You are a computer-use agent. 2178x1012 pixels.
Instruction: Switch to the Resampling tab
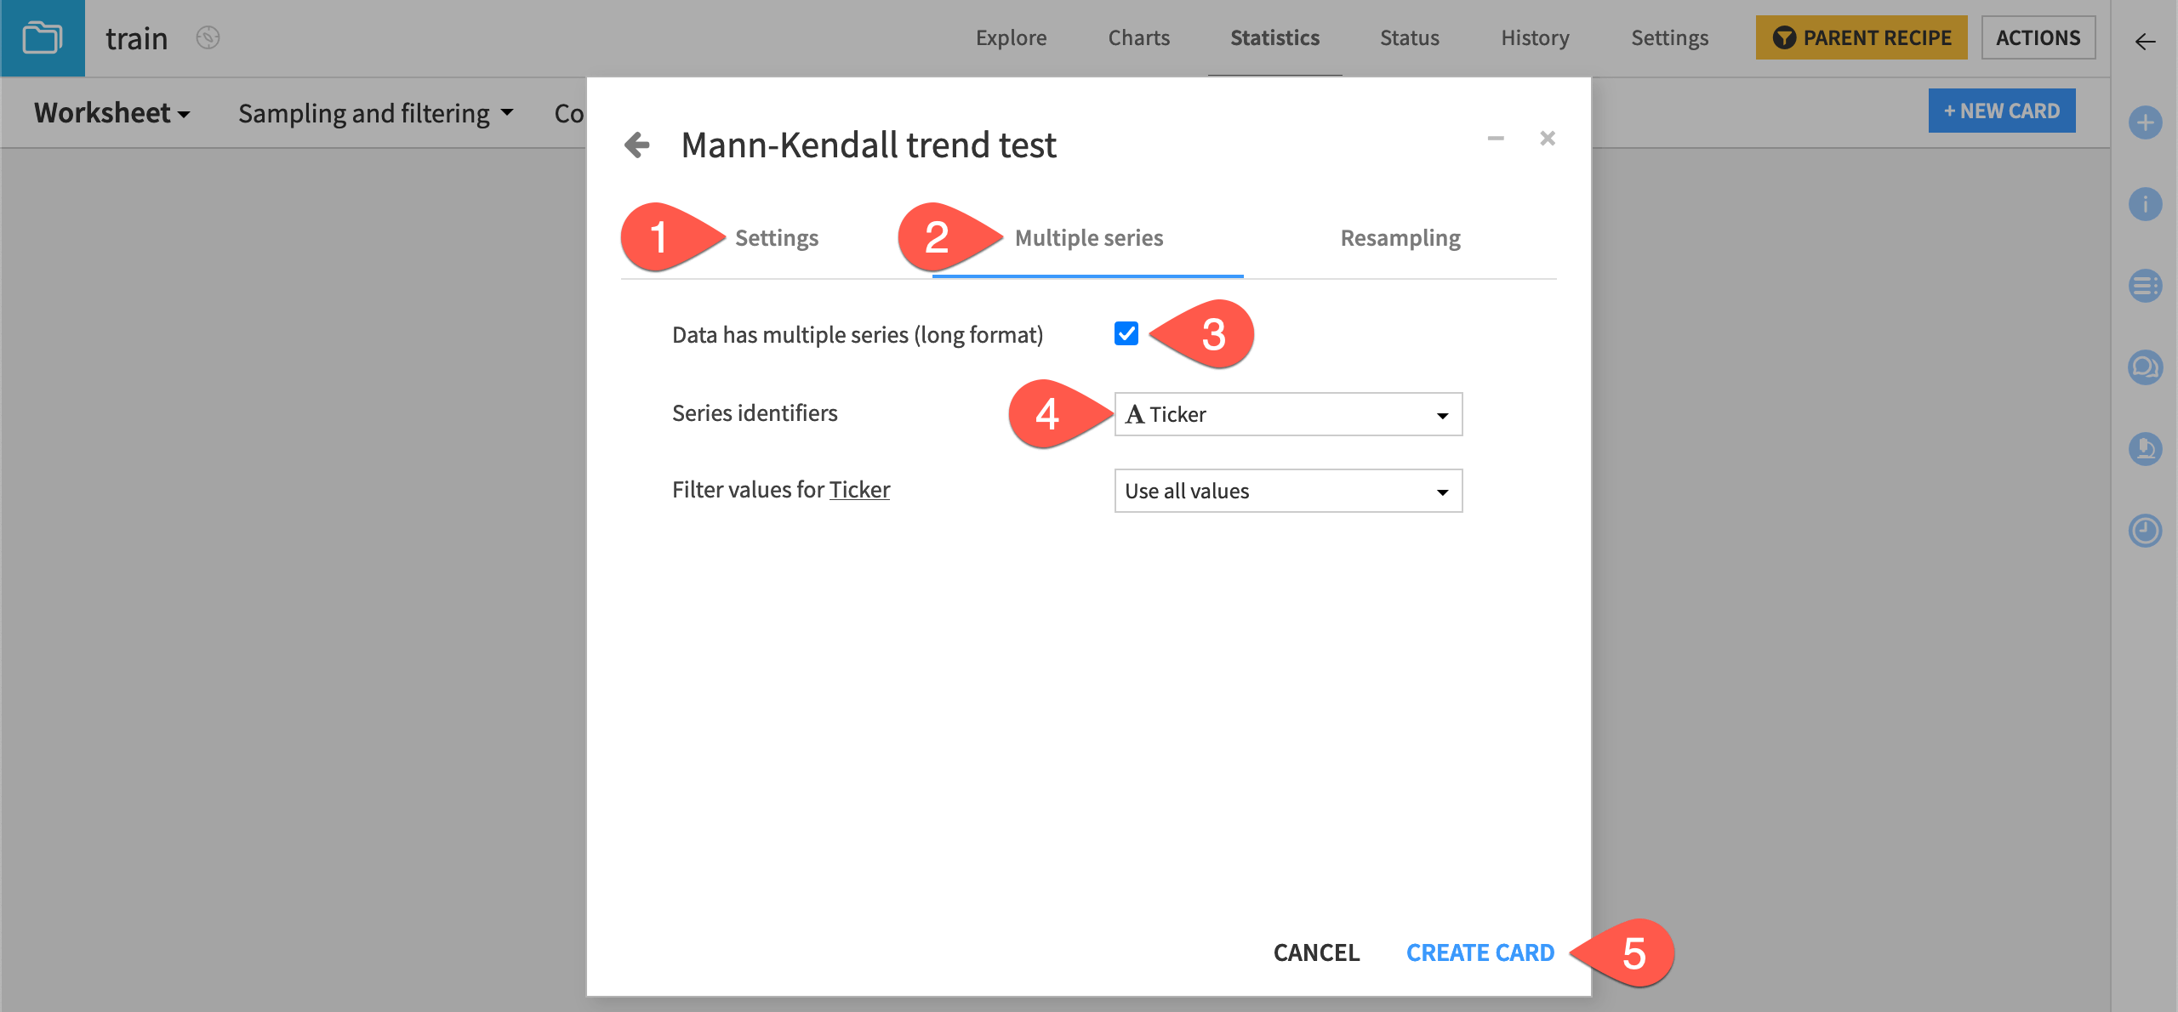coord(1400,238)
